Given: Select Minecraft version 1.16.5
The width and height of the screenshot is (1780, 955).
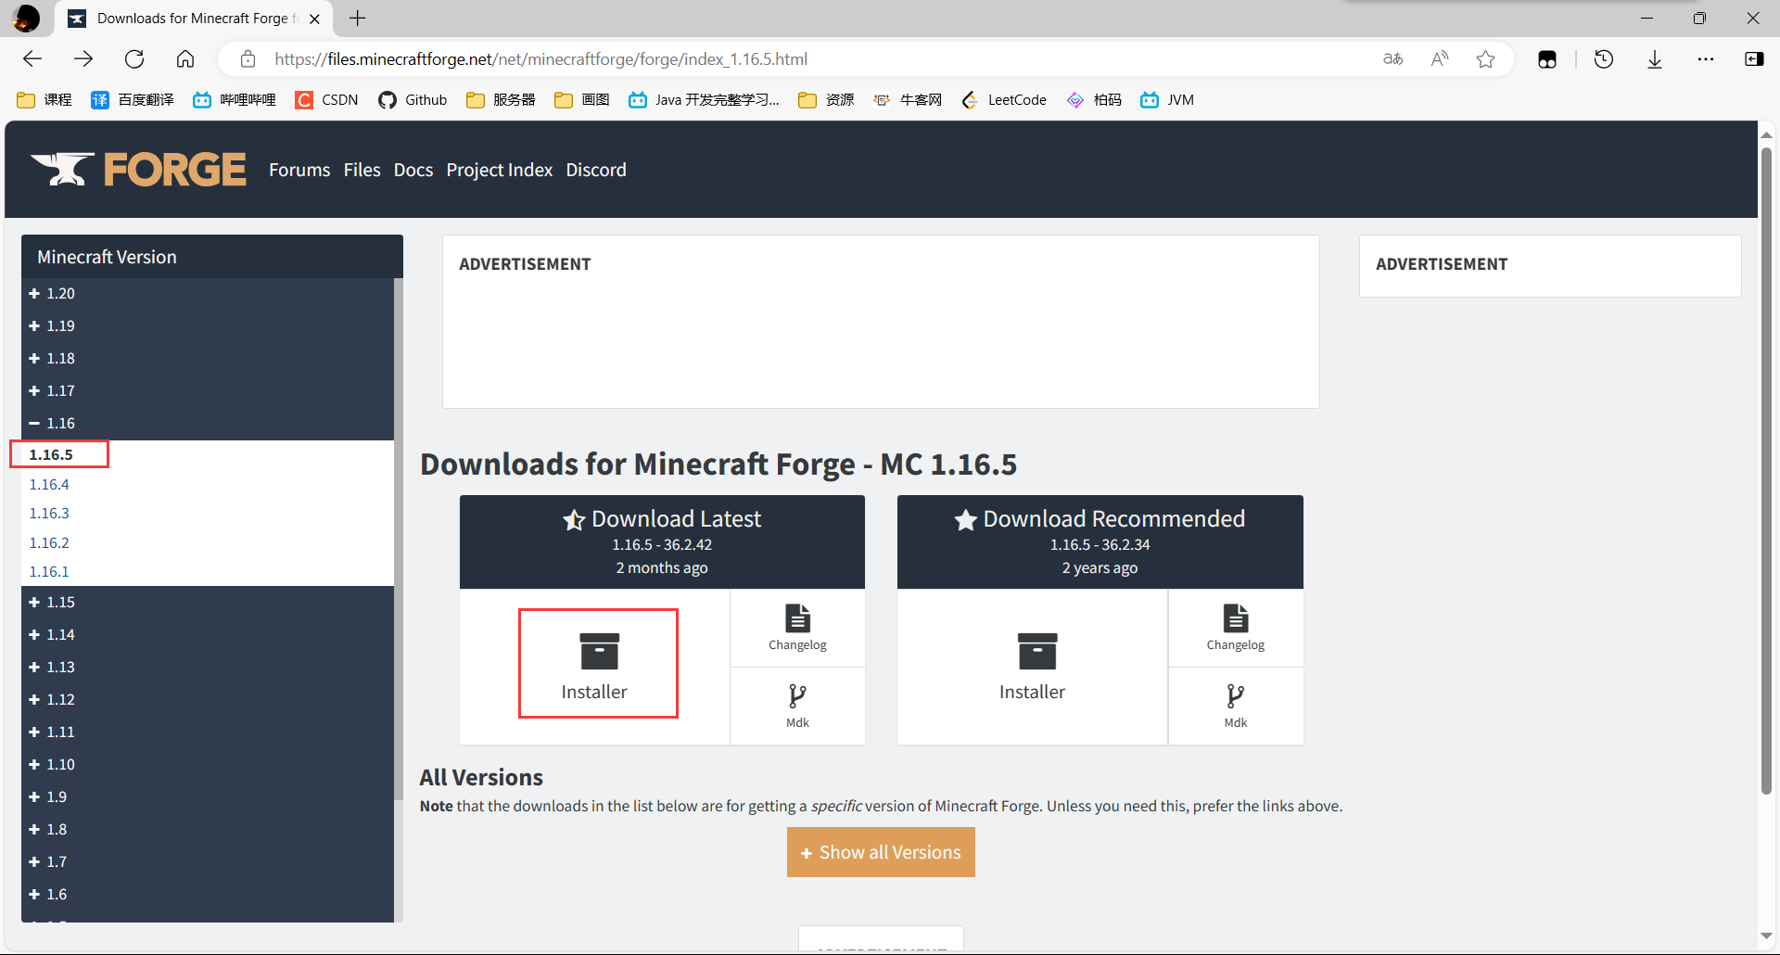Looking at the screenshot, I should [51, 455].
